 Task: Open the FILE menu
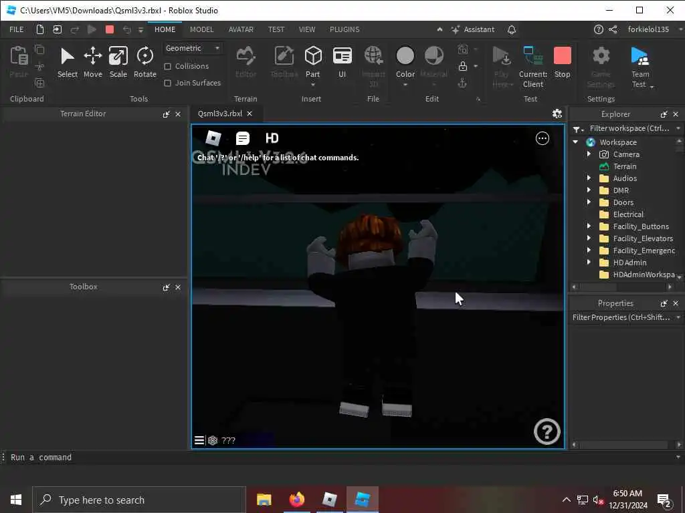(x=17, y=29)
